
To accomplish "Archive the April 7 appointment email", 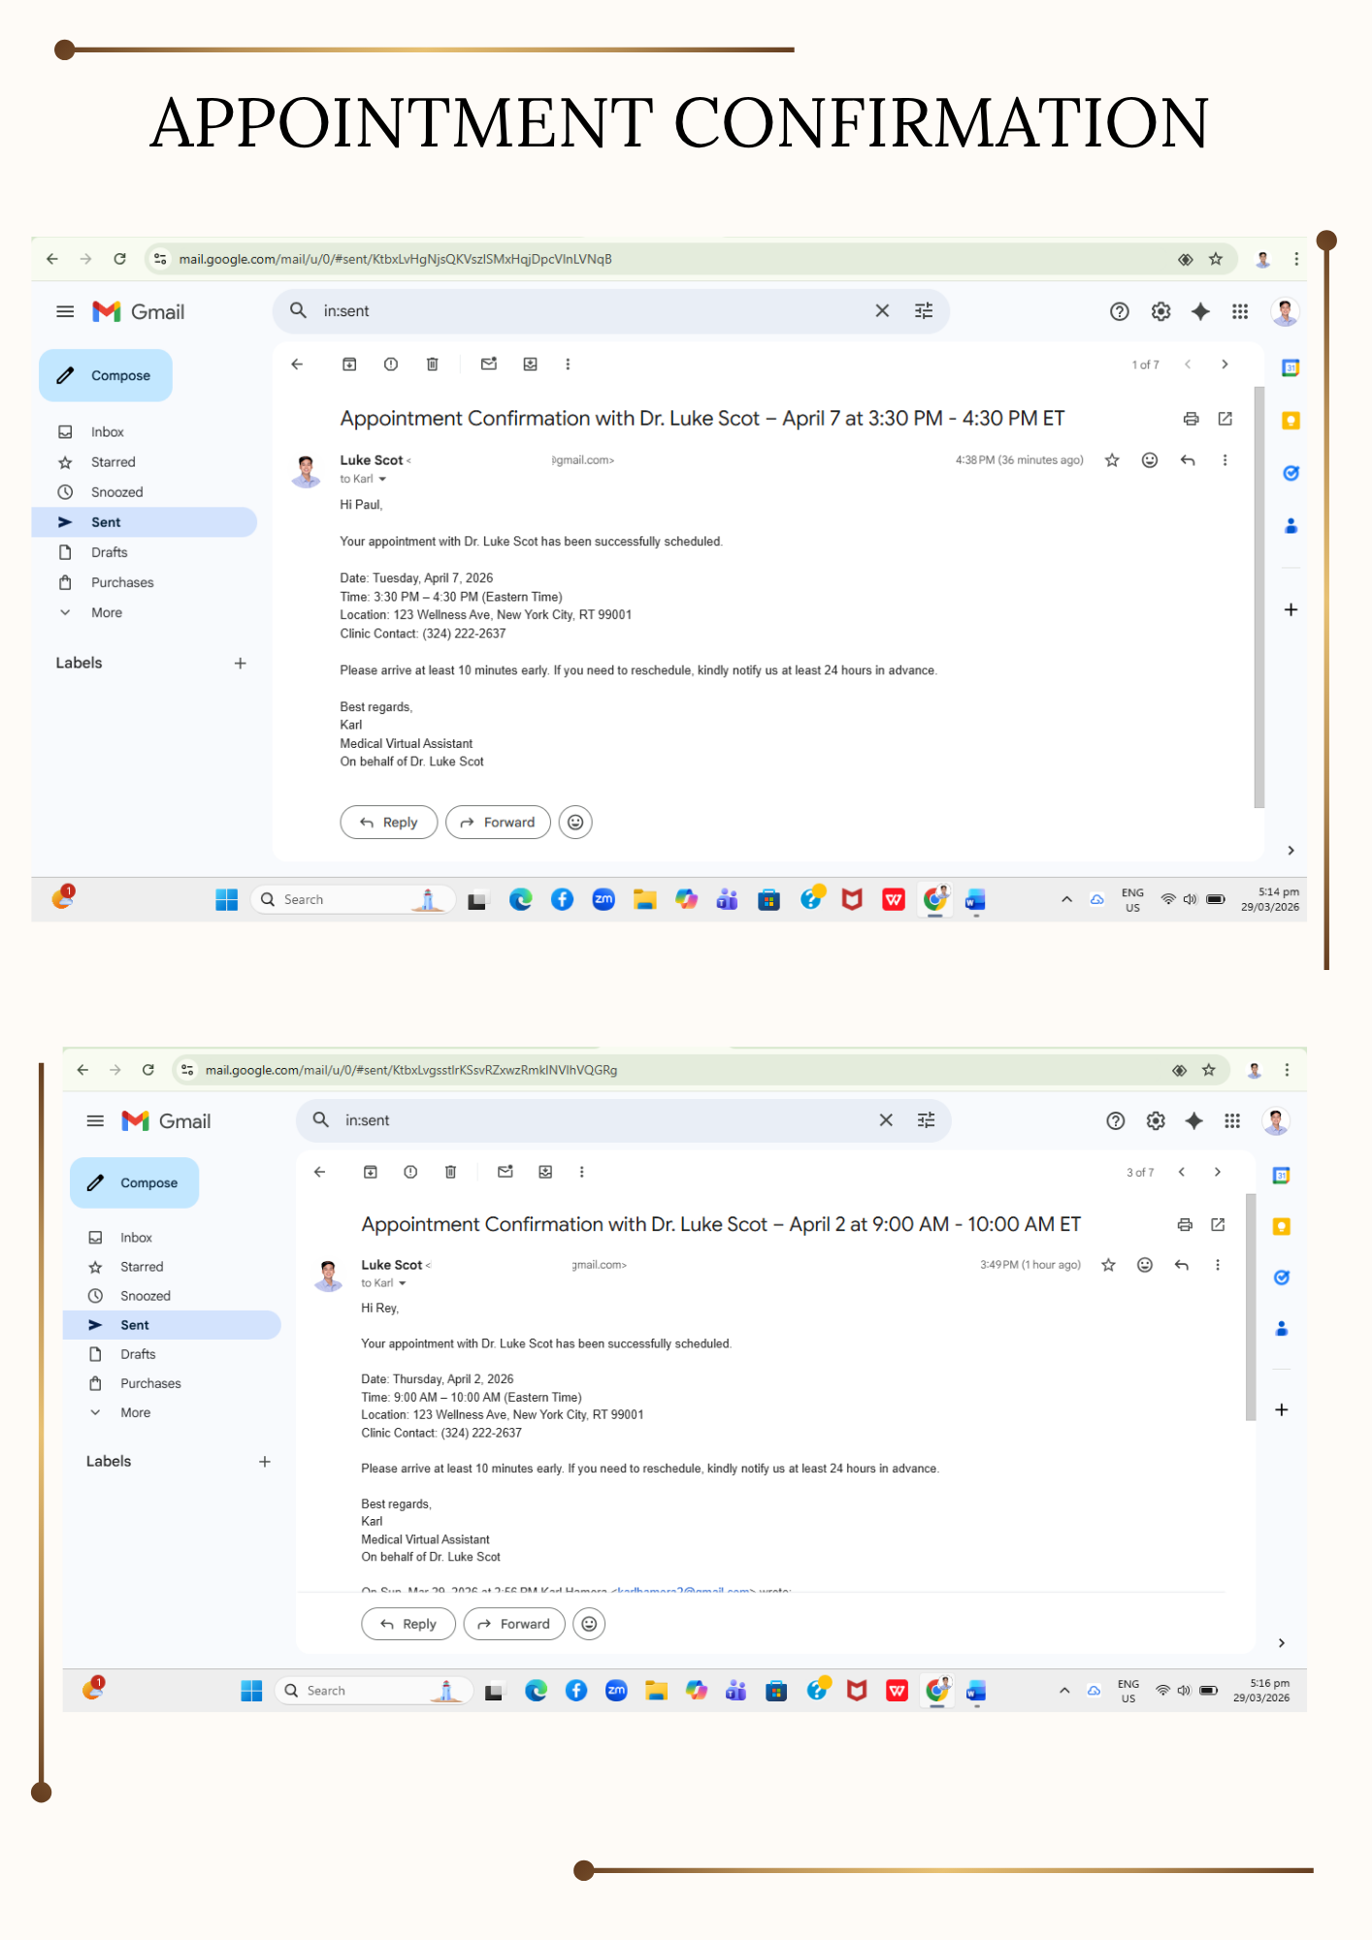I will [x=349, y=364].
